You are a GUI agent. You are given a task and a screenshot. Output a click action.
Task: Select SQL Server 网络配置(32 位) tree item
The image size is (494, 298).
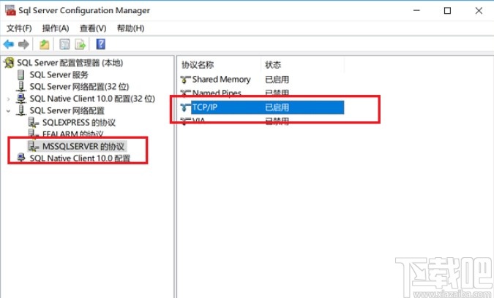[78, 86]
